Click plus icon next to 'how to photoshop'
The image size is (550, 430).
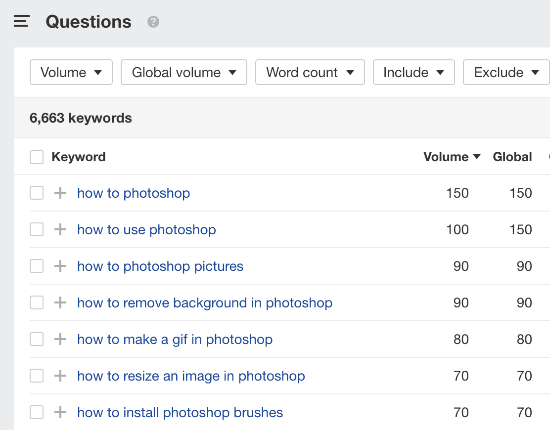(60, 193)
